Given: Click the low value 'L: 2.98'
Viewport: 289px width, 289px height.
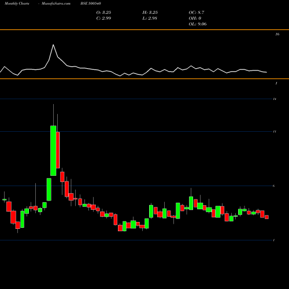Looking at the screenshot, I should click(150, 18).
